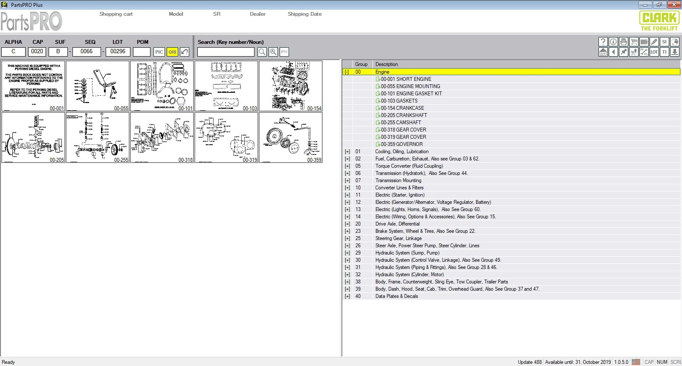The height and width of the screenshot is (366, 682).
Task: Expand group 05 Torque Converter
Action: [347, 166]
